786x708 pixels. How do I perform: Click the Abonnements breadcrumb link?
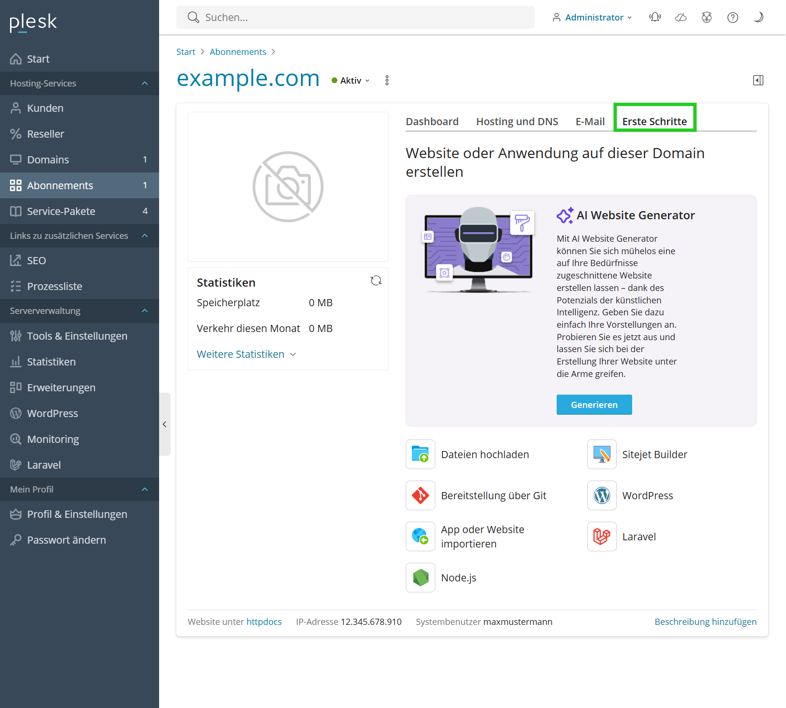point(238,52)
